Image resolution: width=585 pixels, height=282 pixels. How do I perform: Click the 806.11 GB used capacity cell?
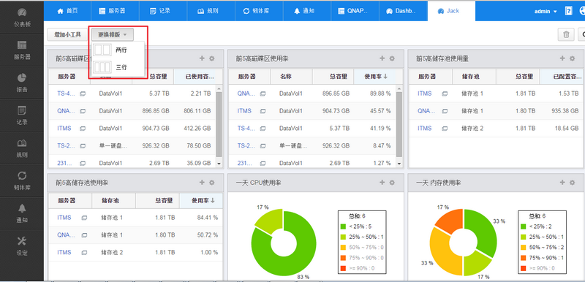coord(197,110)
